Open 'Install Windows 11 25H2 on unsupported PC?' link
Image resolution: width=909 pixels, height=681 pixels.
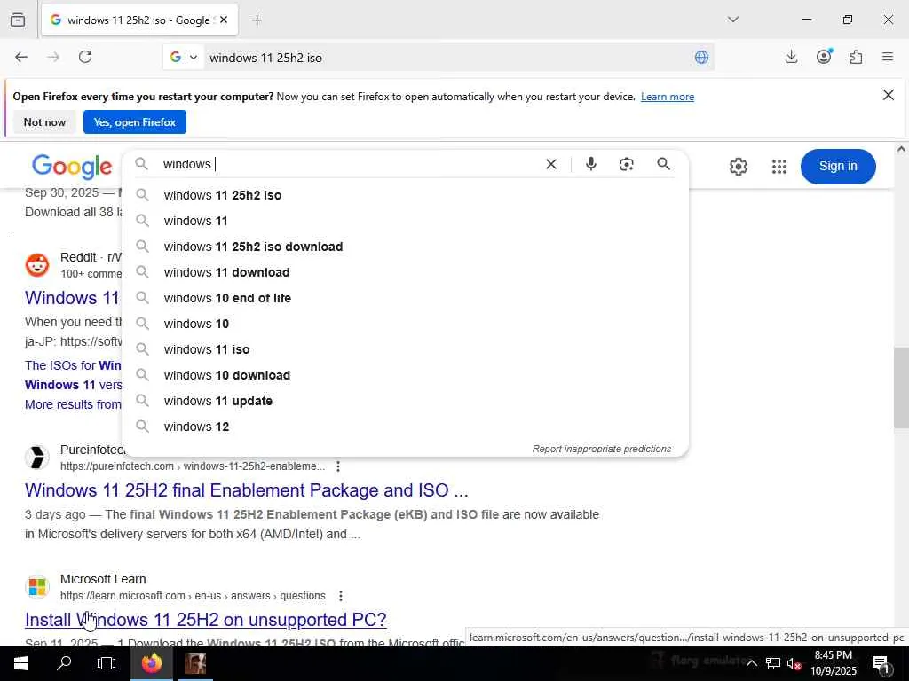click(x=206, y=620)
